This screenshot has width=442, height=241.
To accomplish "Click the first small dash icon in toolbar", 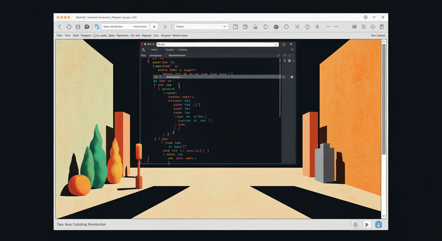I will click(328, 27).
